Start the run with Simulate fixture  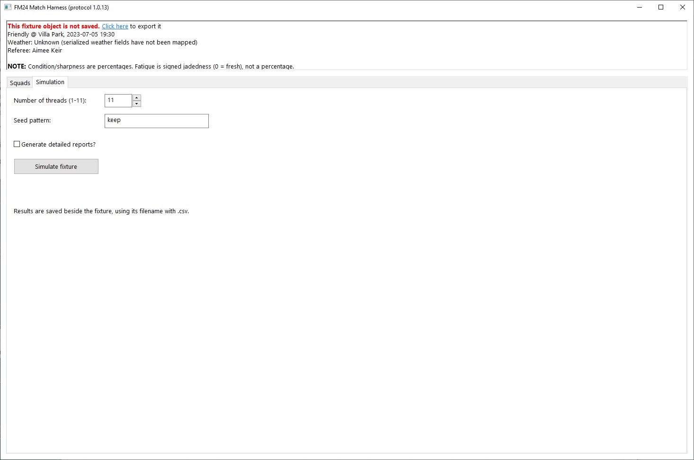[x=56, y=166]
